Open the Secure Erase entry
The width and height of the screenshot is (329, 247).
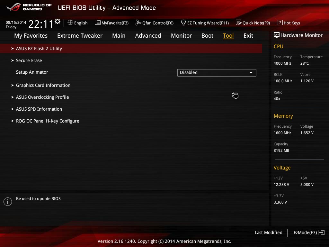pyautogui.click(x=29, y=60)
